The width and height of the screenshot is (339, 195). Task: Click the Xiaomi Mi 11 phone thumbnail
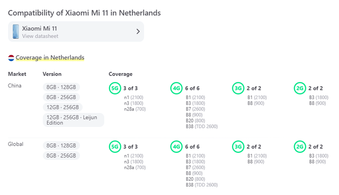16,32
